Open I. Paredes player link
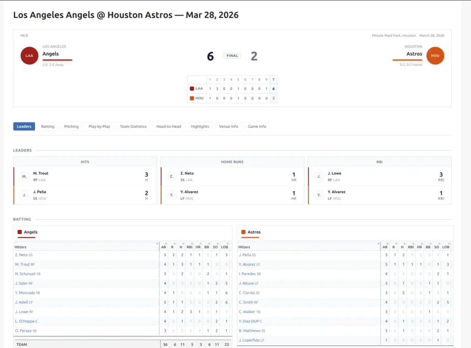 [247, 274]
